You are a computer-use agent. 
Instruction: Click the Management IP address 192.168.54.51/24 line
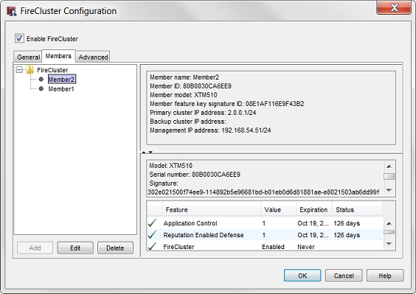210,130
